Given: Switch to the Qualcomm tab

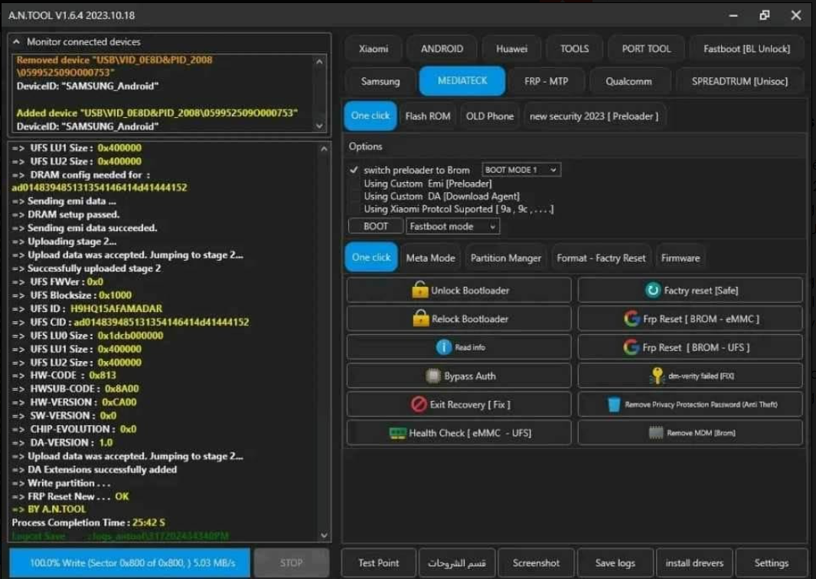Looking at the screenshot, I should click(628, 81).
